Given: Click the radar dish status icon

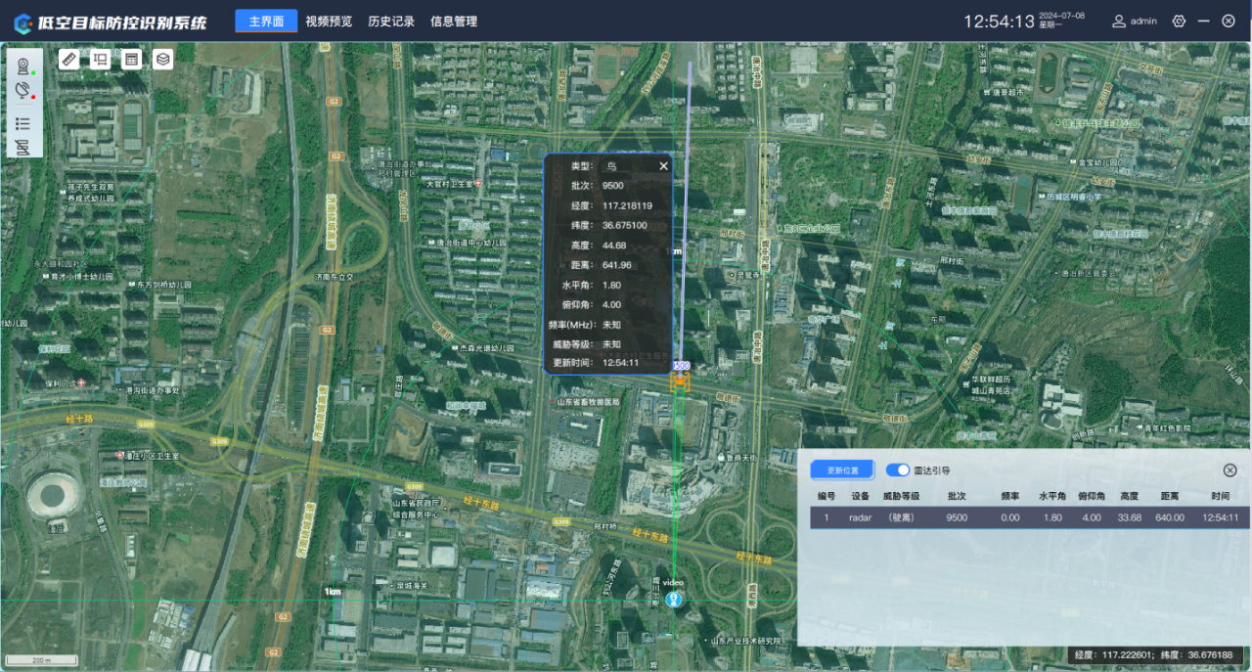Looking at the screenshot, I should coord(22,90).
